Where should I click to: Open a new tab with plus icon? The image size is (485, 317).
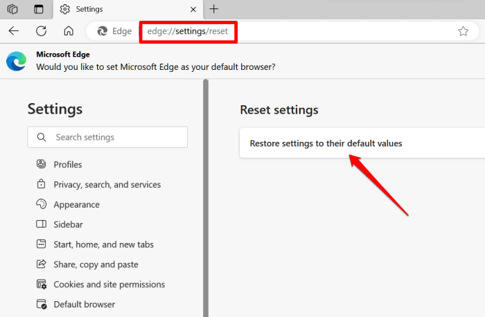tap(213, 9)
